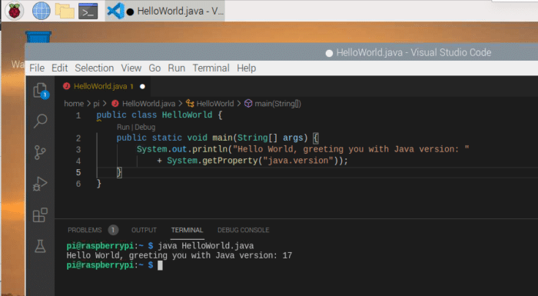The image size is (538, 296).
Task: Launch the terminal from the taskbar
Action: 88,11
